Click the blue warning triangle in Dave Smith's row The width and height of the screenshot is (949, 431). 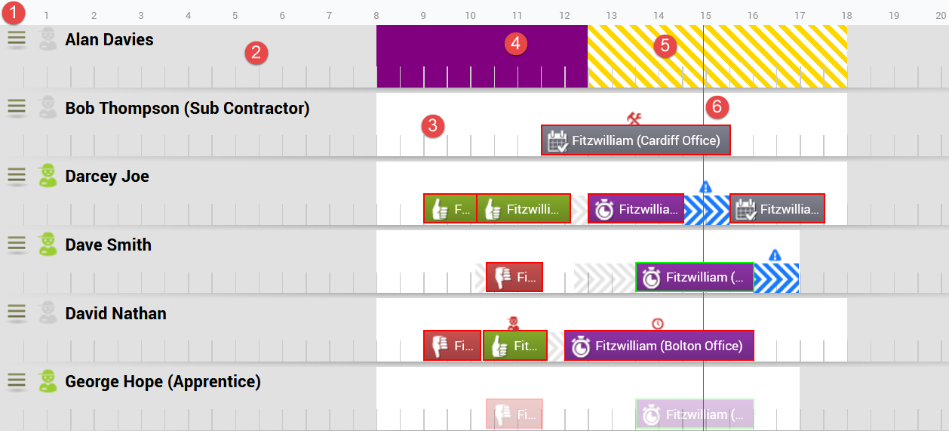pos(774,255)
